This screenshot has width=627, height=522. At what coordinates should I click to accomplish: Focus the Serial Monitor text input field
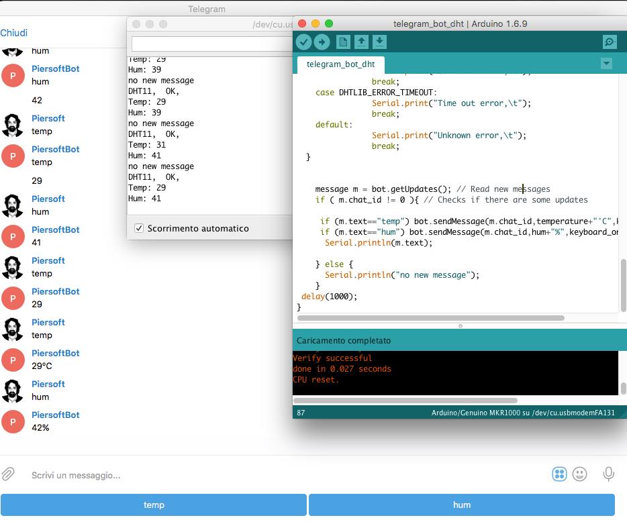point(213,44)
